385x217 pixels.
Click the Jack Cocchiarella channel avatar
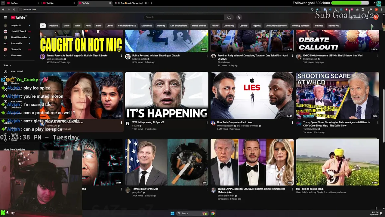click(x=42, y=57)
